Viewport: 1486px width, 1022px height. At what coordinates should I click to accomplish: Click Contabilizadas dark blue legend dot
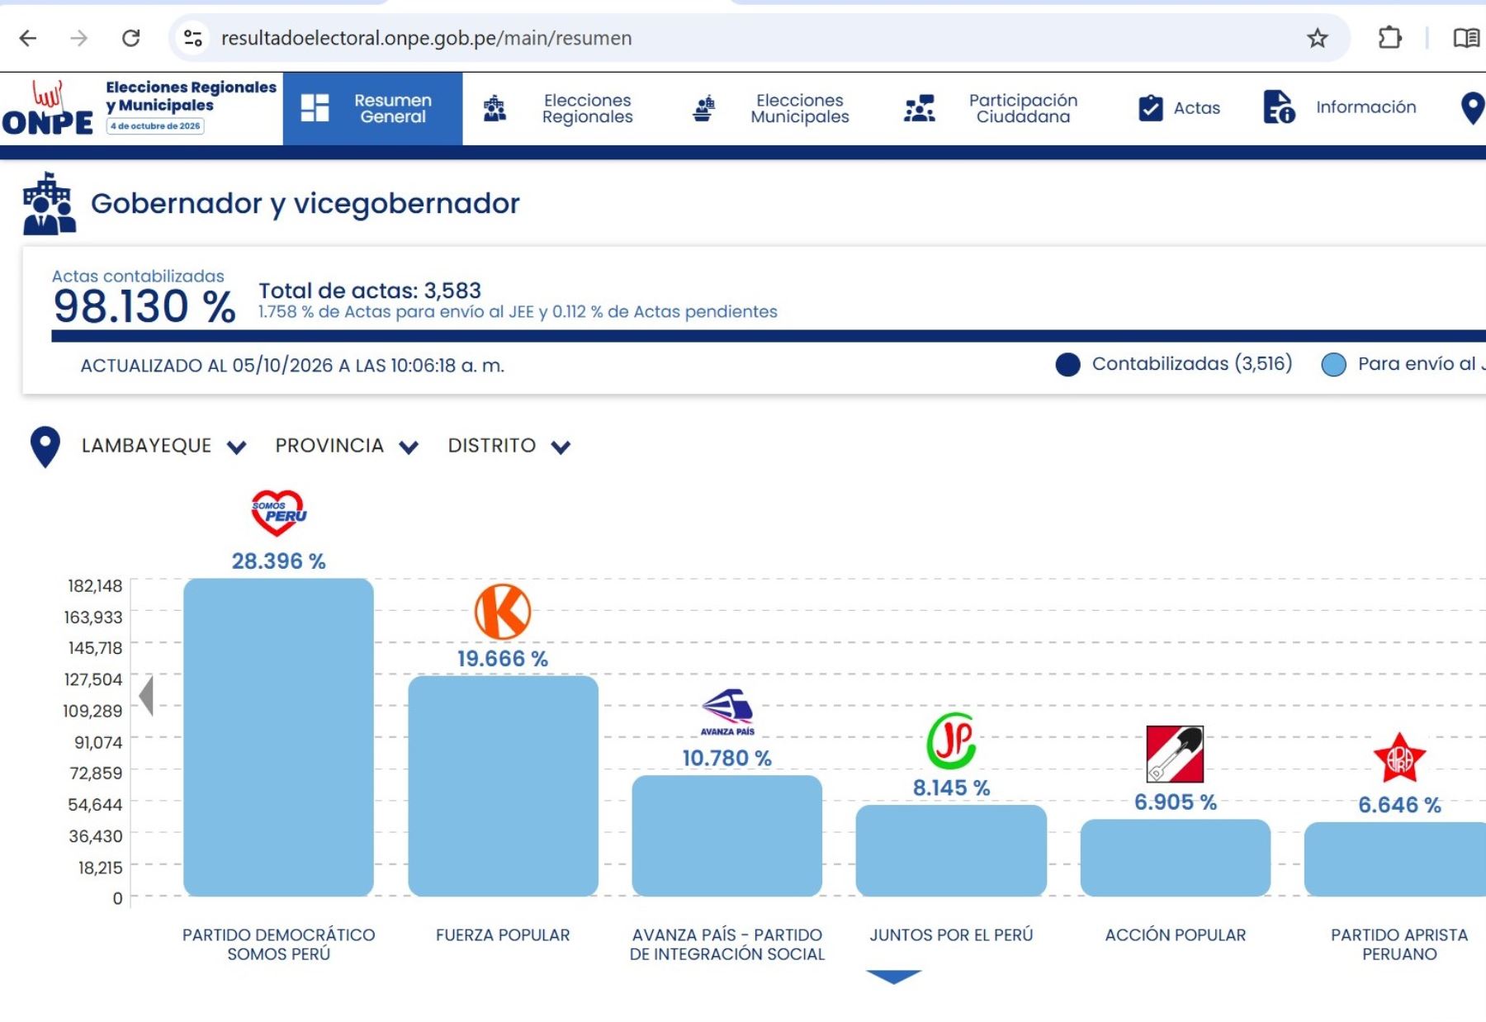(x=1067, y=365)
